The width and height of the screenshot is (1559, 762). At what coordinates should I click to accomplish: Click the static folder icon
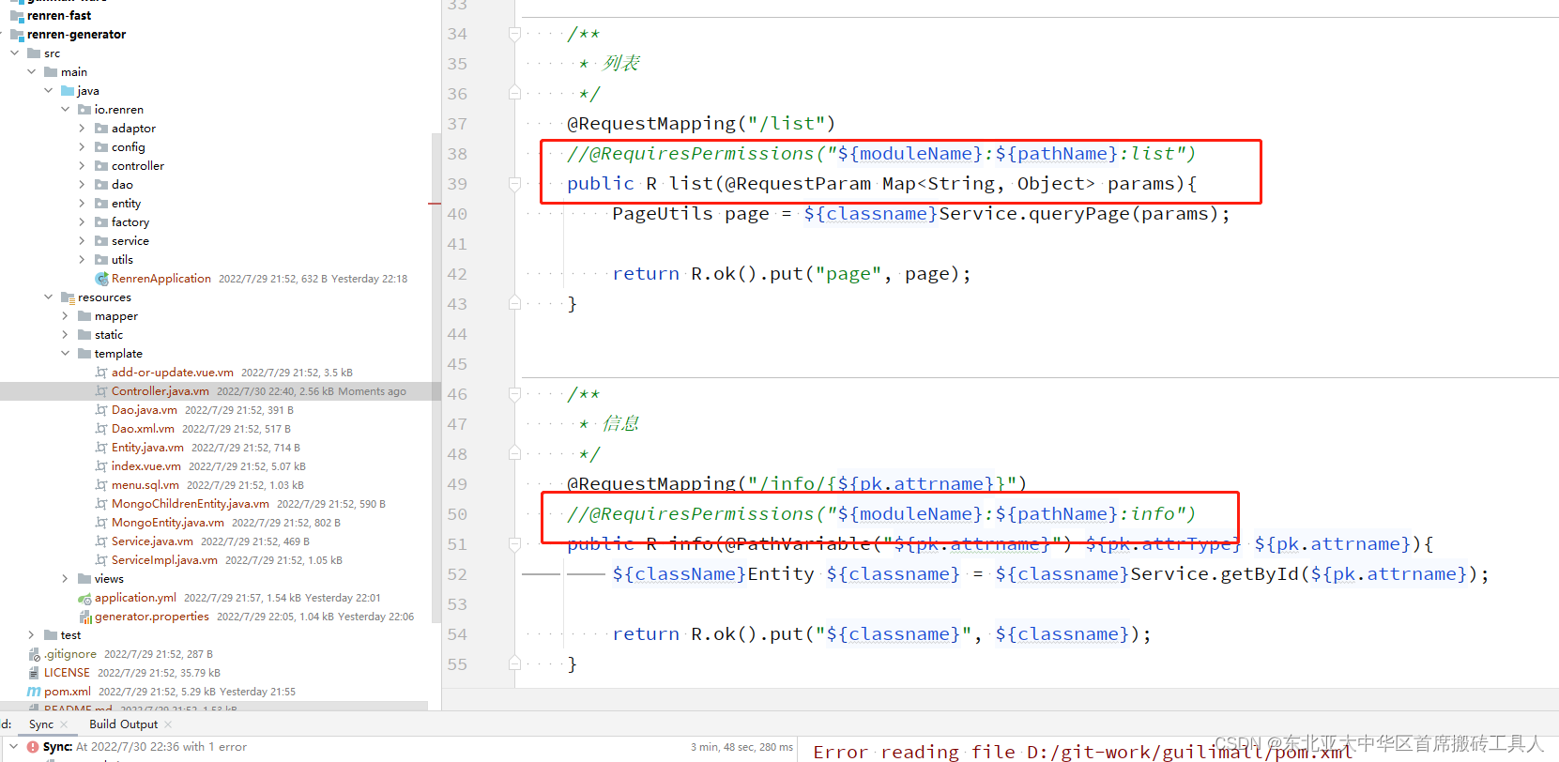[x=84, y=335]
